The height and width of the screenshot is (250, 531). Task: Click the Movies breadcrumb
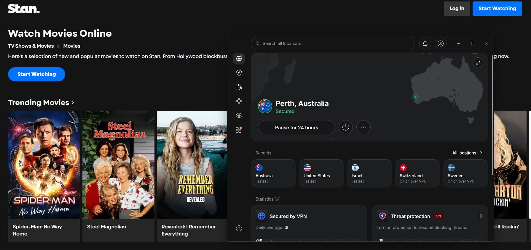click(x=72, y=46)
